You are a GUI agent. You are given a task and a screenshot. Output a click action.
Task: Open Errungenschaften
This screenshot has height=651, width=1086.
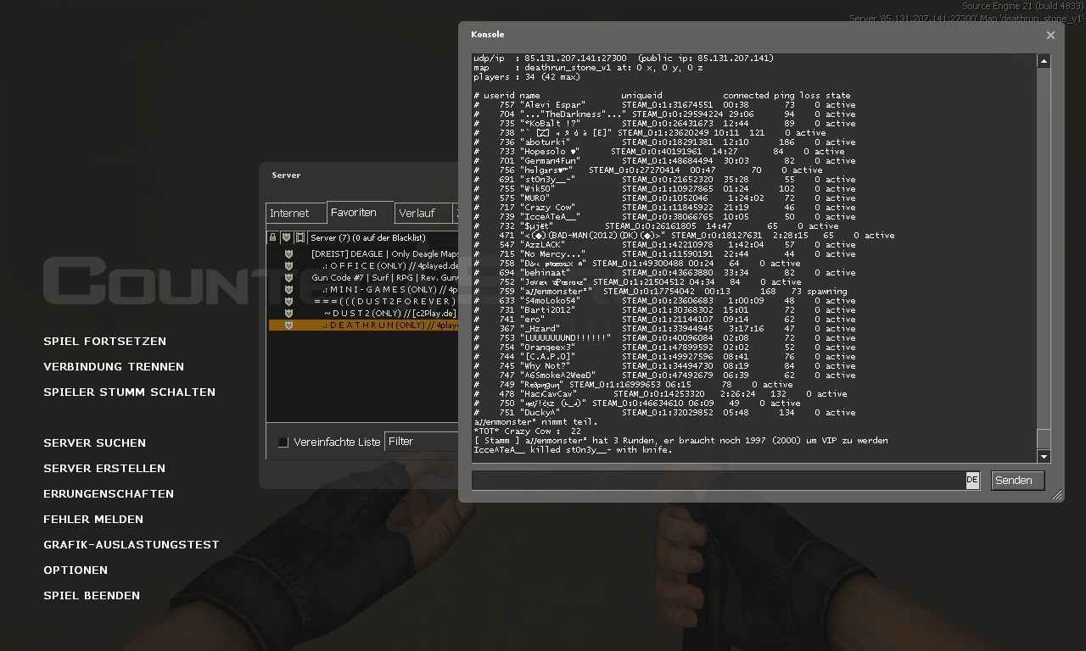click(x=109, y=494)
